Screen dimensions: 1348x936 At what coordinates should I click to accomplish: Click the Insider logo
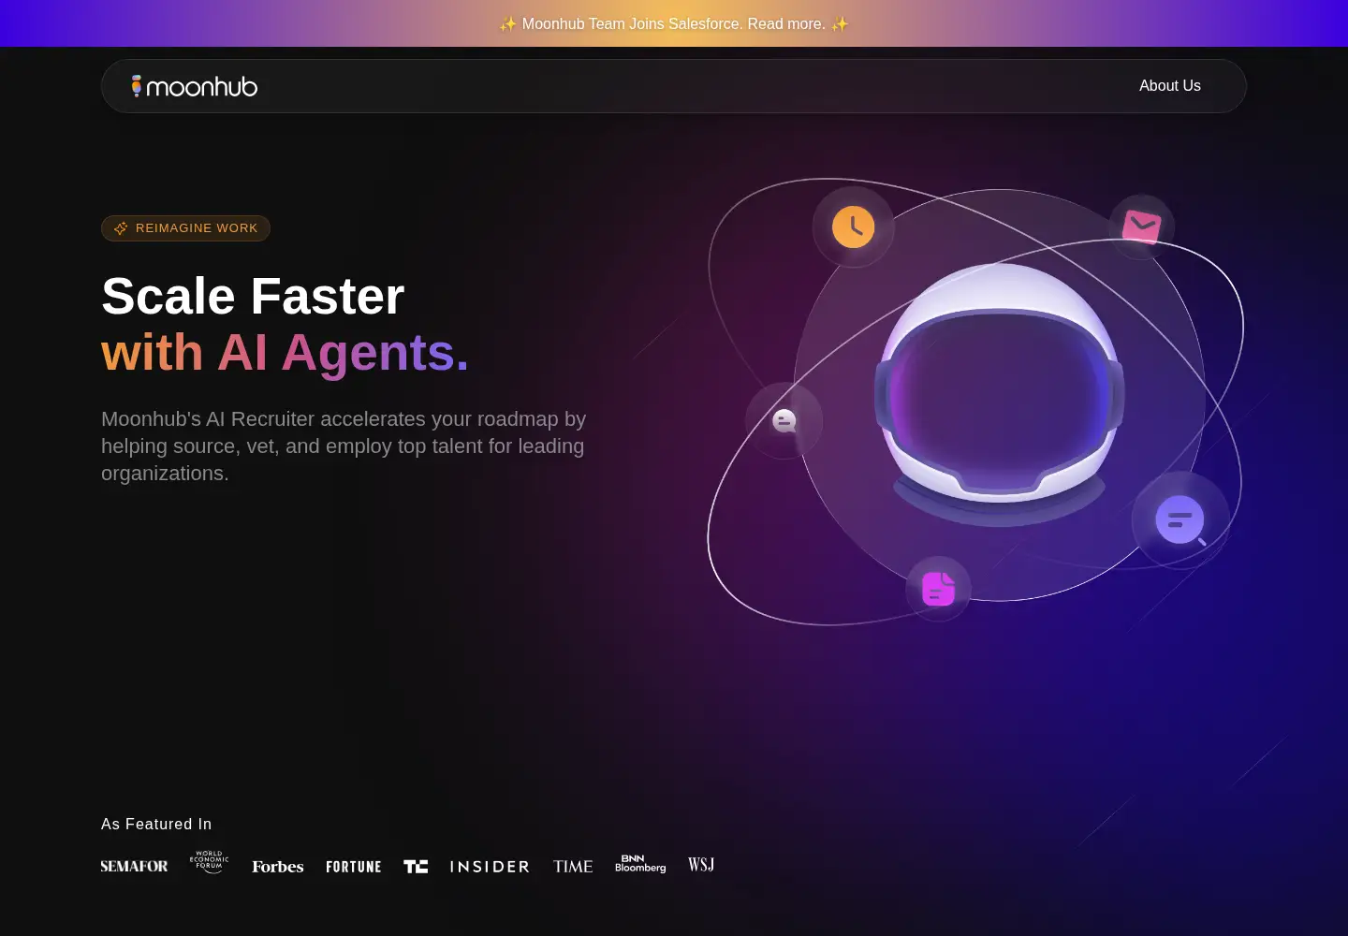[490, 867]
